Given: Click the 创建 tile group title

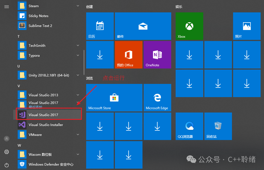Looking at the screenshot, I should point(89,7).
